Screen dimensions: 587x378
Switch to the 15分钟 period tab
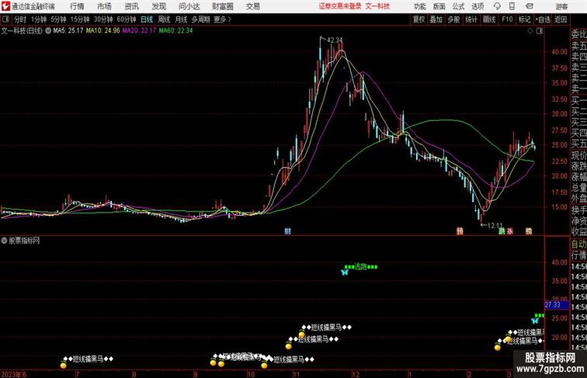(80, 19)
